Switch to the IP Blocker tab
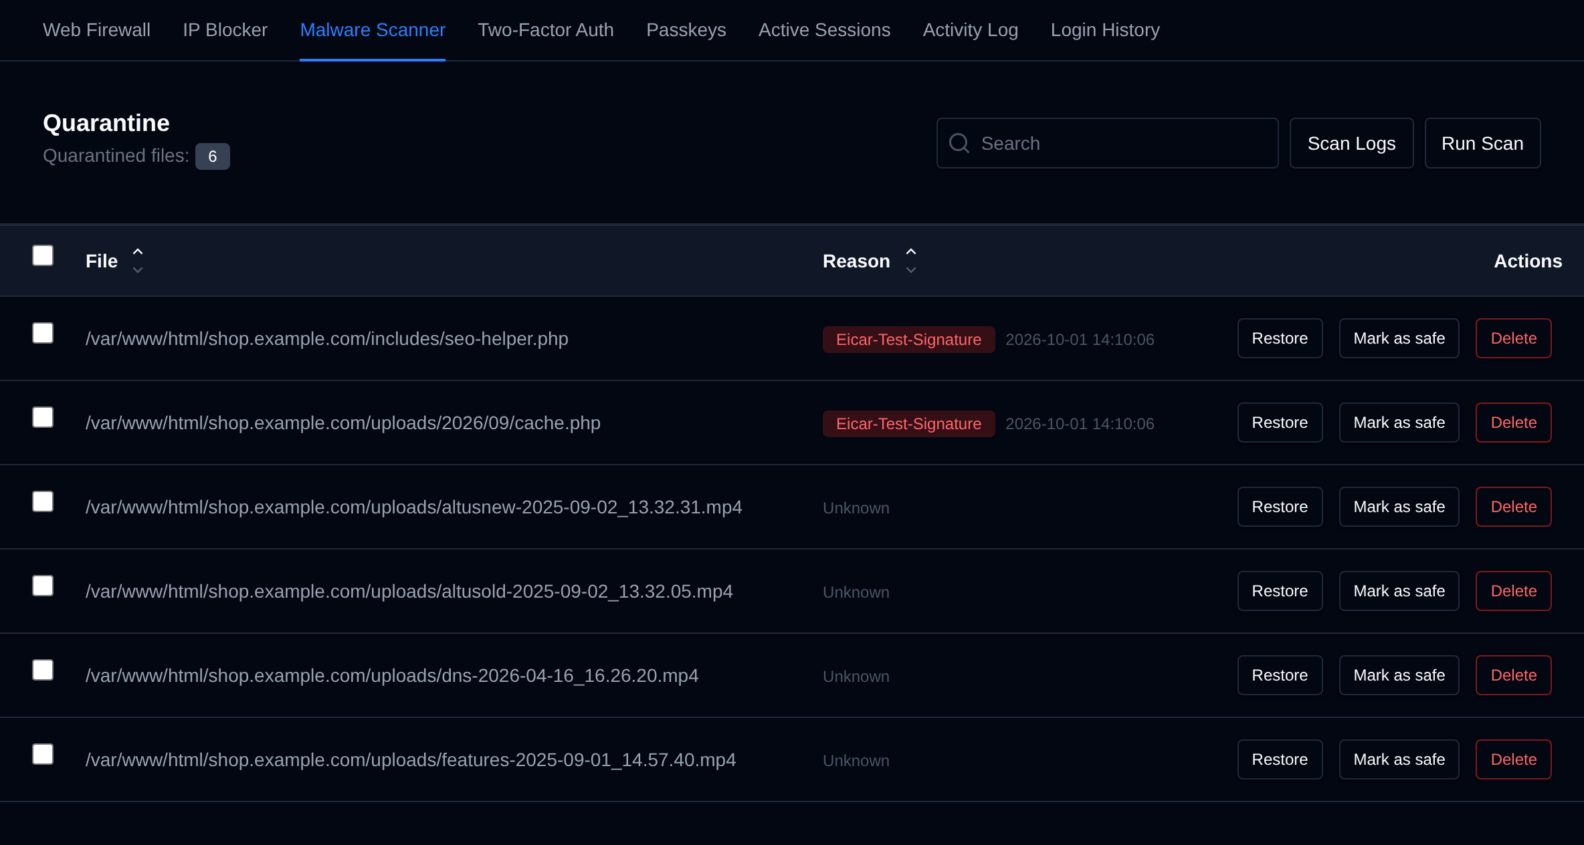 225,30
